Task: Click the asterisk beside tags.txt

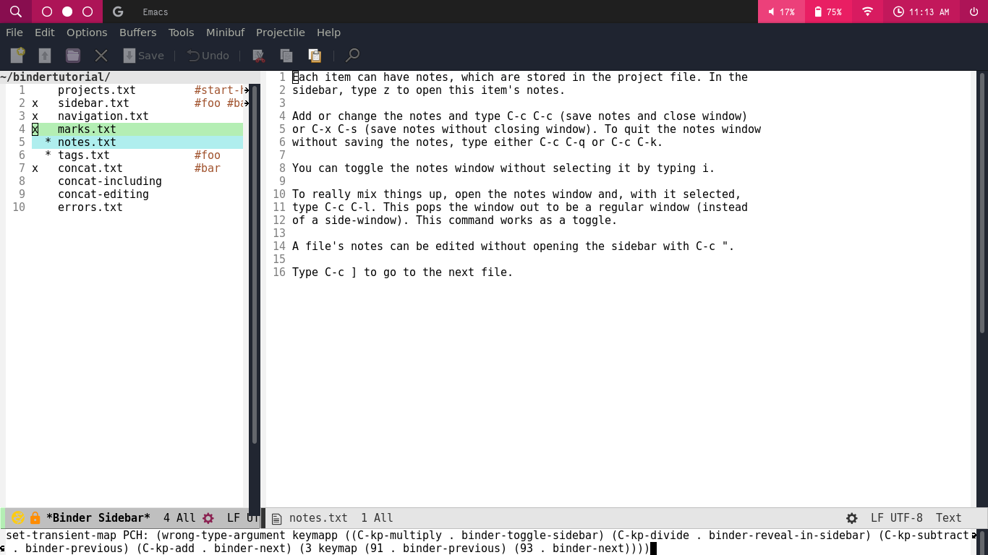Action: point(48,155)
